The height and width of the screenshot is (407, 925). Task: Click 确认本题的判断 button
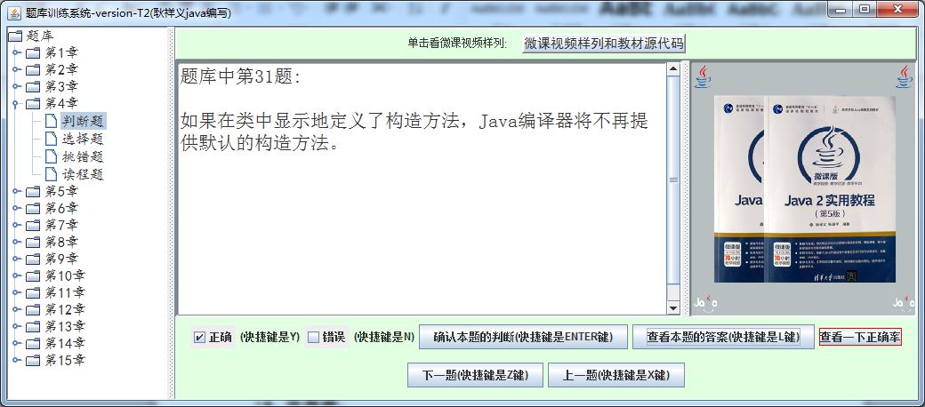523,338
